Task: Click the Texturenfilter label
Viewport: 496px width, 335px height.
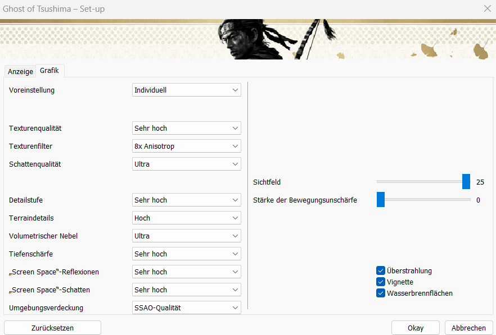Action: click(31, 146)
